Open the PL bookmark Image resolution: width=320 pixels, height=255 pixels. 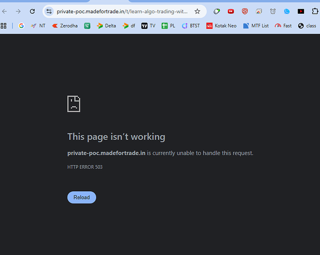click(x=168, y=25)
